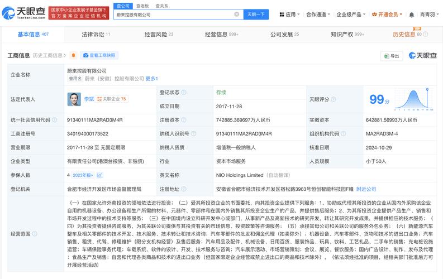This screenshot has height=279, width=443.
Task: Expand the 合作通道 dropdown
Action: tap(318, 15)
